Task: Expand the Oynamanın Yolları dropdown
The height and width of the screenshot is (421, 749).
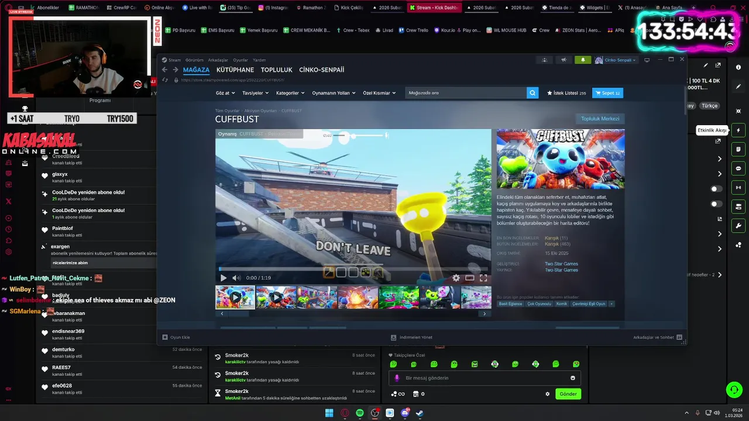Action: (334, 93)
